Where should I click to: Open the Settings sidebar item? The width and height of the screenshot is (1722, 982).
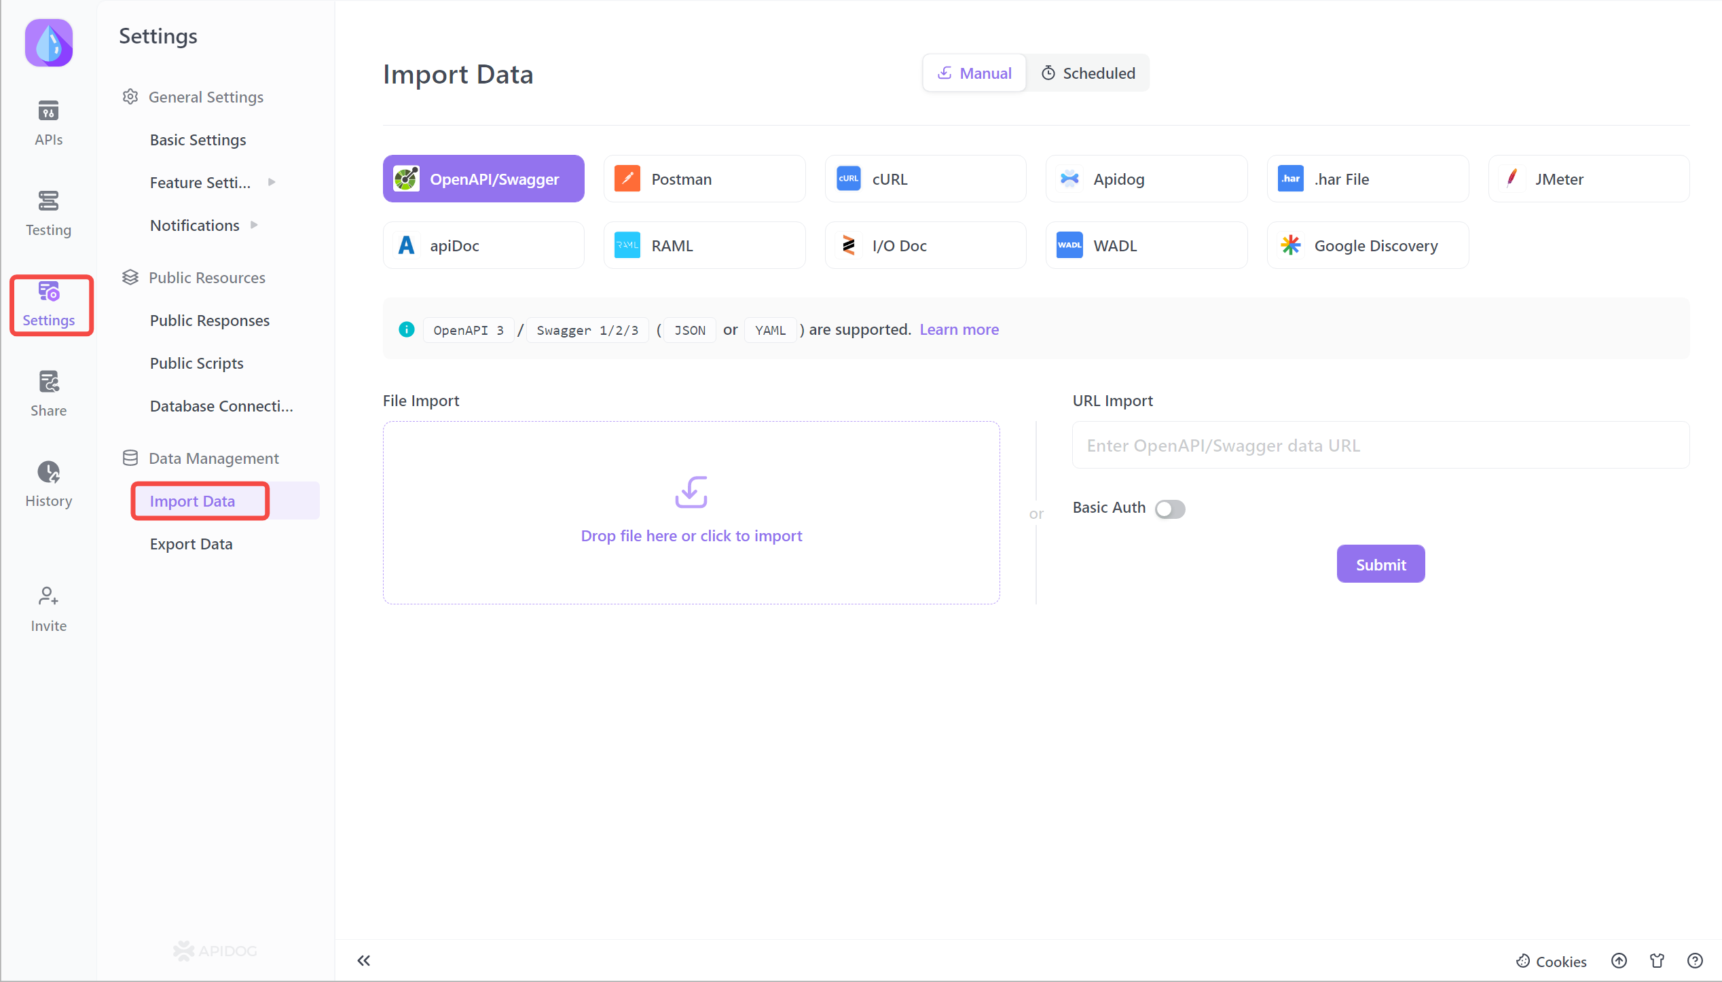pos(48,305)
